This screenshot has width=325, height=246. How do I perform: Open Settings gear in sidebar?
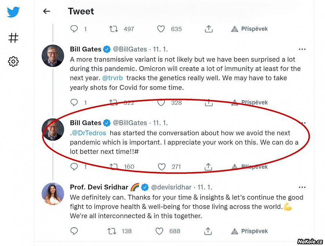(13, 62)
